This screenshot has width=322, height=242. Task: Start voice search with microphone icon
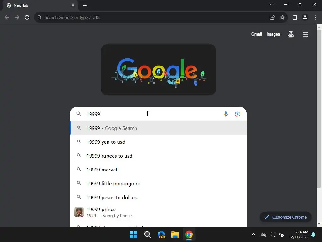click(x=226, y=114)
